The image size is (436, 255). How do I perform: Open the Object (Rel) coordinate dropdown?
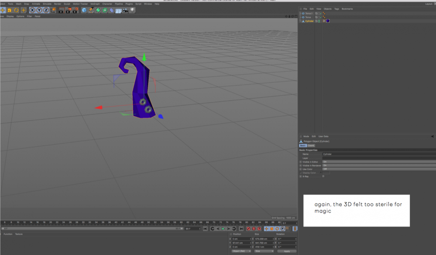[x=241, y=251]
